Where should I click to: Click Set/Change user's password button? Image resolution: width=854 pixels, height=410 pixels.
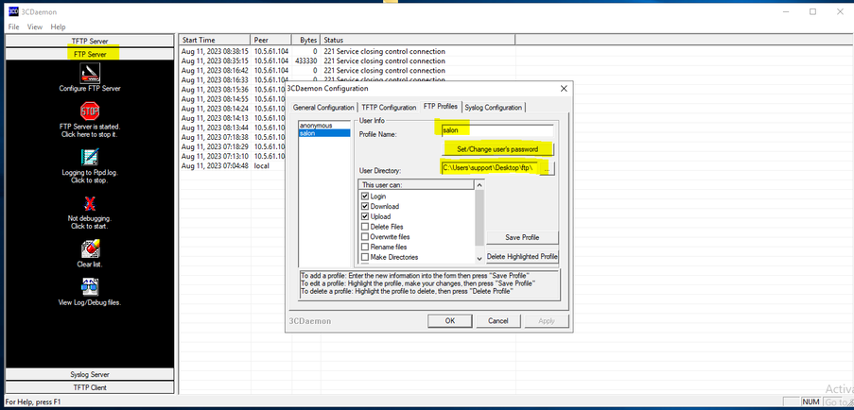497,149
